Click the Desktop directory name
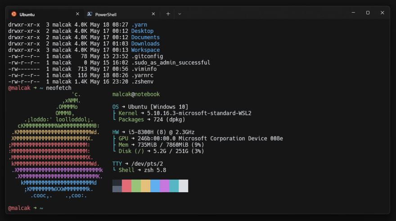The height and width of the screenshot is (221, 396). coord(143,31)
